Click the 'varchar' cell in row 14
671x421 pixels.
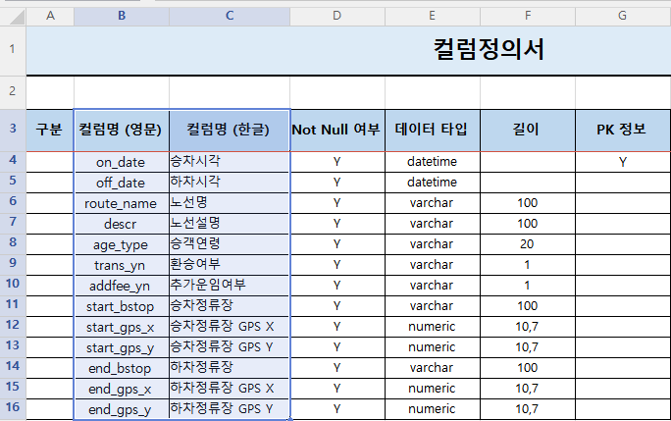point(433,367)
